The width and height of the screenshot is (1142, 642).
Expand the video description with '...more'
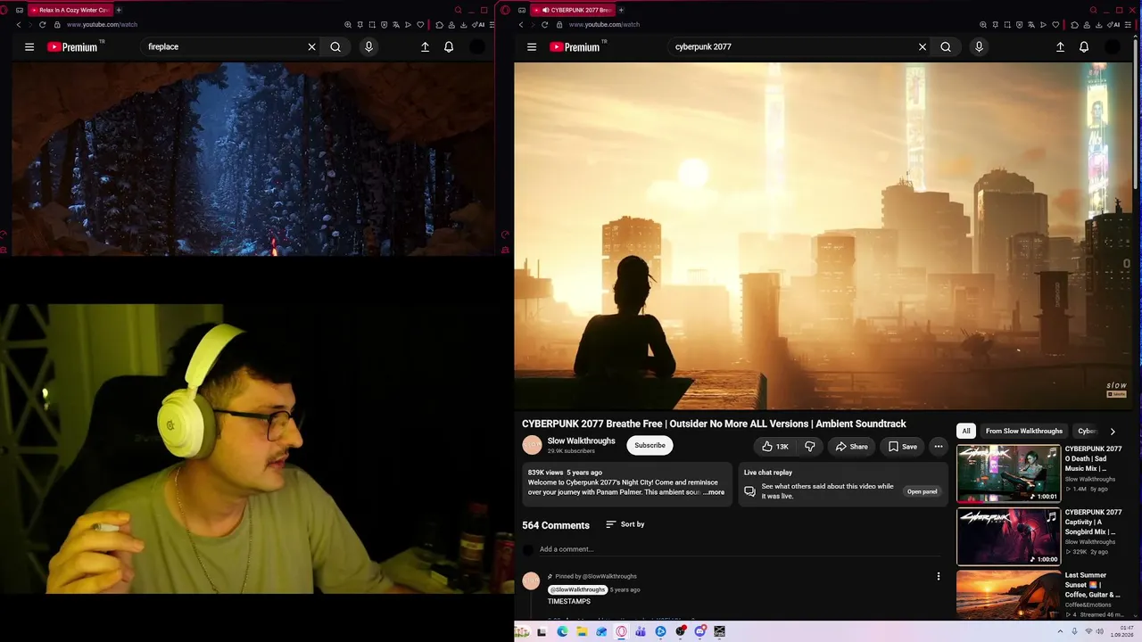pyautogui.click(x=714, y=492)
